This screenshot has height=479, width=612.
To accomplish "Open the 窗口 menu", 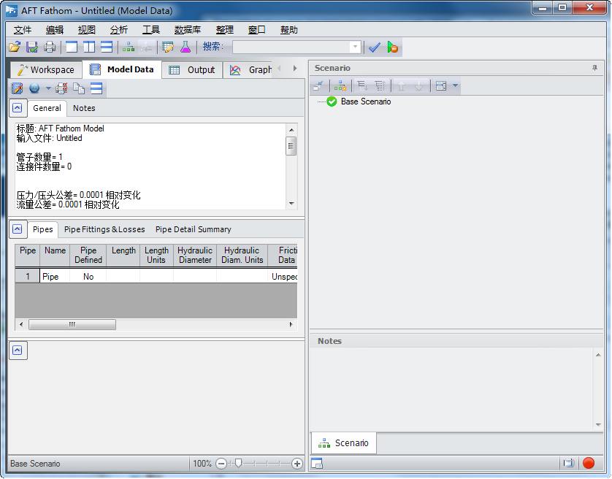I will (x=257, y=30).
